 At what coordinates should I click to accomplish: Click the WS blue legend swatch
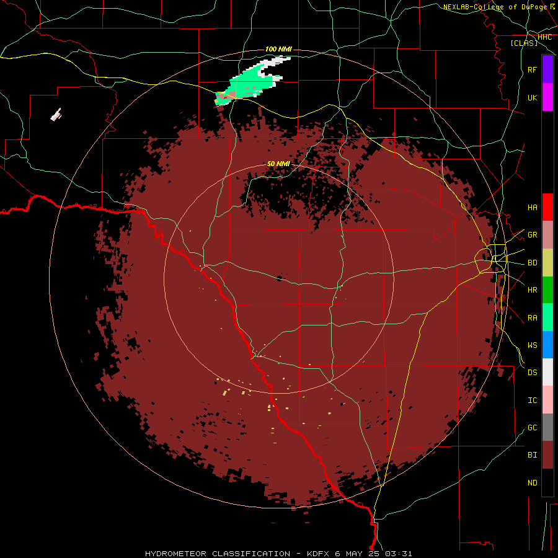(x=547, y=345)
